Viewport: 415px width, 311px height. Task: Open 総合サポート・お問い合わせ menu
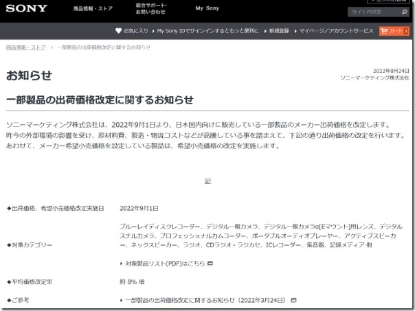point(151,8)
